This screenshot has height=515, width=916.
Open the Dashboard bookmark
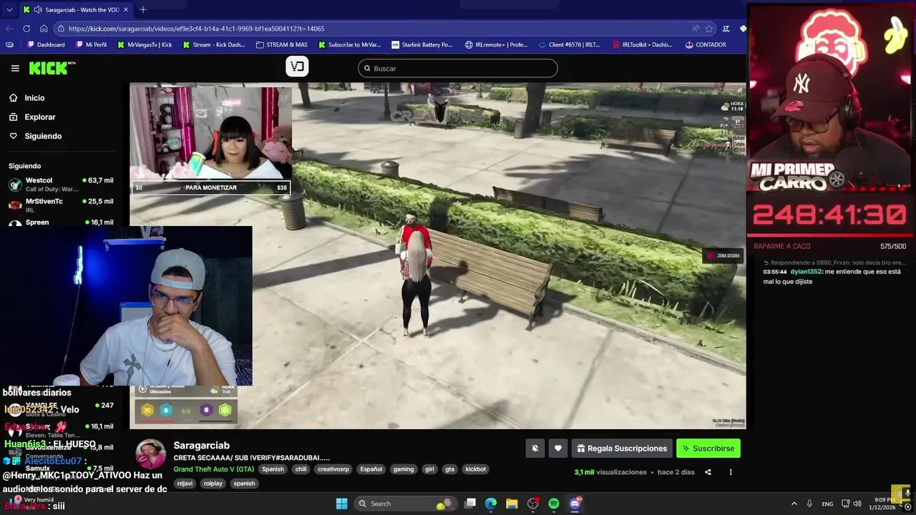(x=46, y=44)
